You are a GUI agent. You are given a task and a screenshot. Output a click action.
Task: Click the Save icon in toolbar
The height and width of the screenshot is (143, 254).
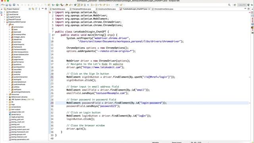[x=7, y=5]
